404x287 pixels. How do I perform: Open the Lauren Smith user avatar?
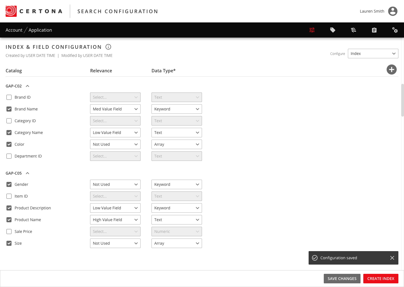pyautogui.click(x=393, y=11)
